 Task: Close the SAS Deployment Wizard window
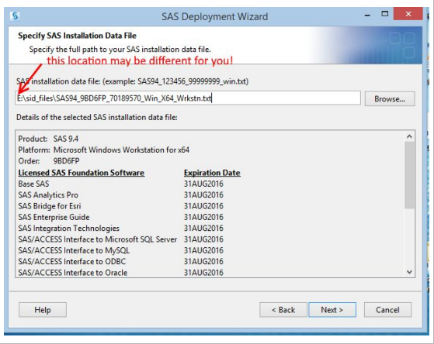(408, 14)
